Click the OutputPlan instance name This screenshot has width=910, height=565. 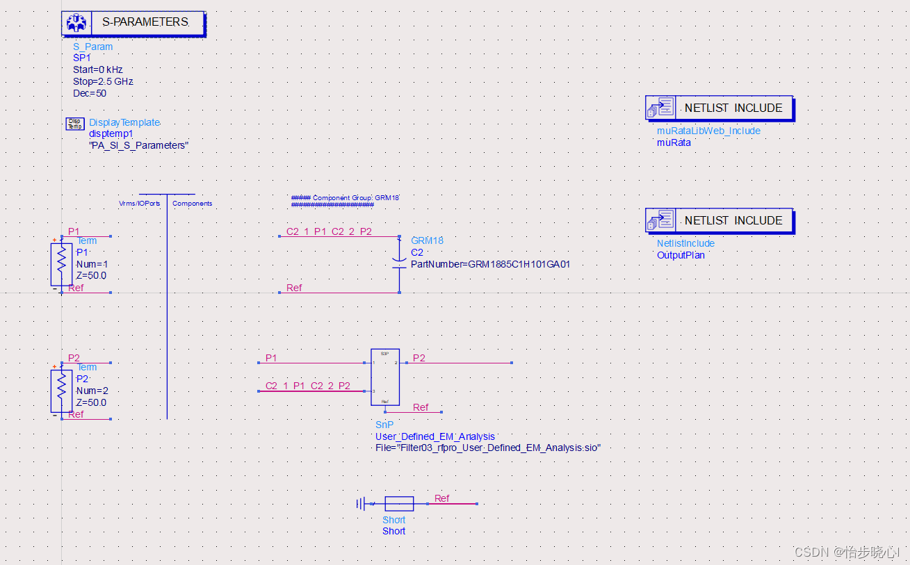click(681, 255)
